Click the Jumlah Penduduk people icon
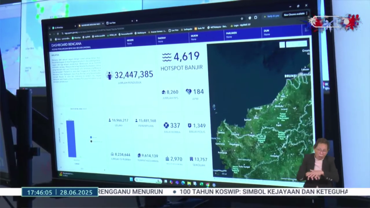Image resolution: width=370 pixels, height=208 pixels. pos(110,76)
